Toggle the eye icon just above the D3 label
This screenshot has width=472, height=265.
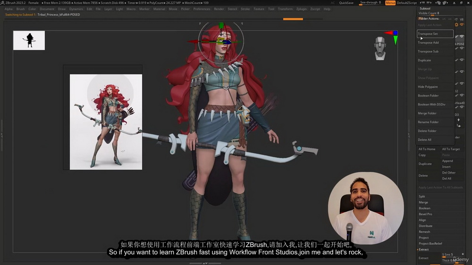(x=462, y=107)
